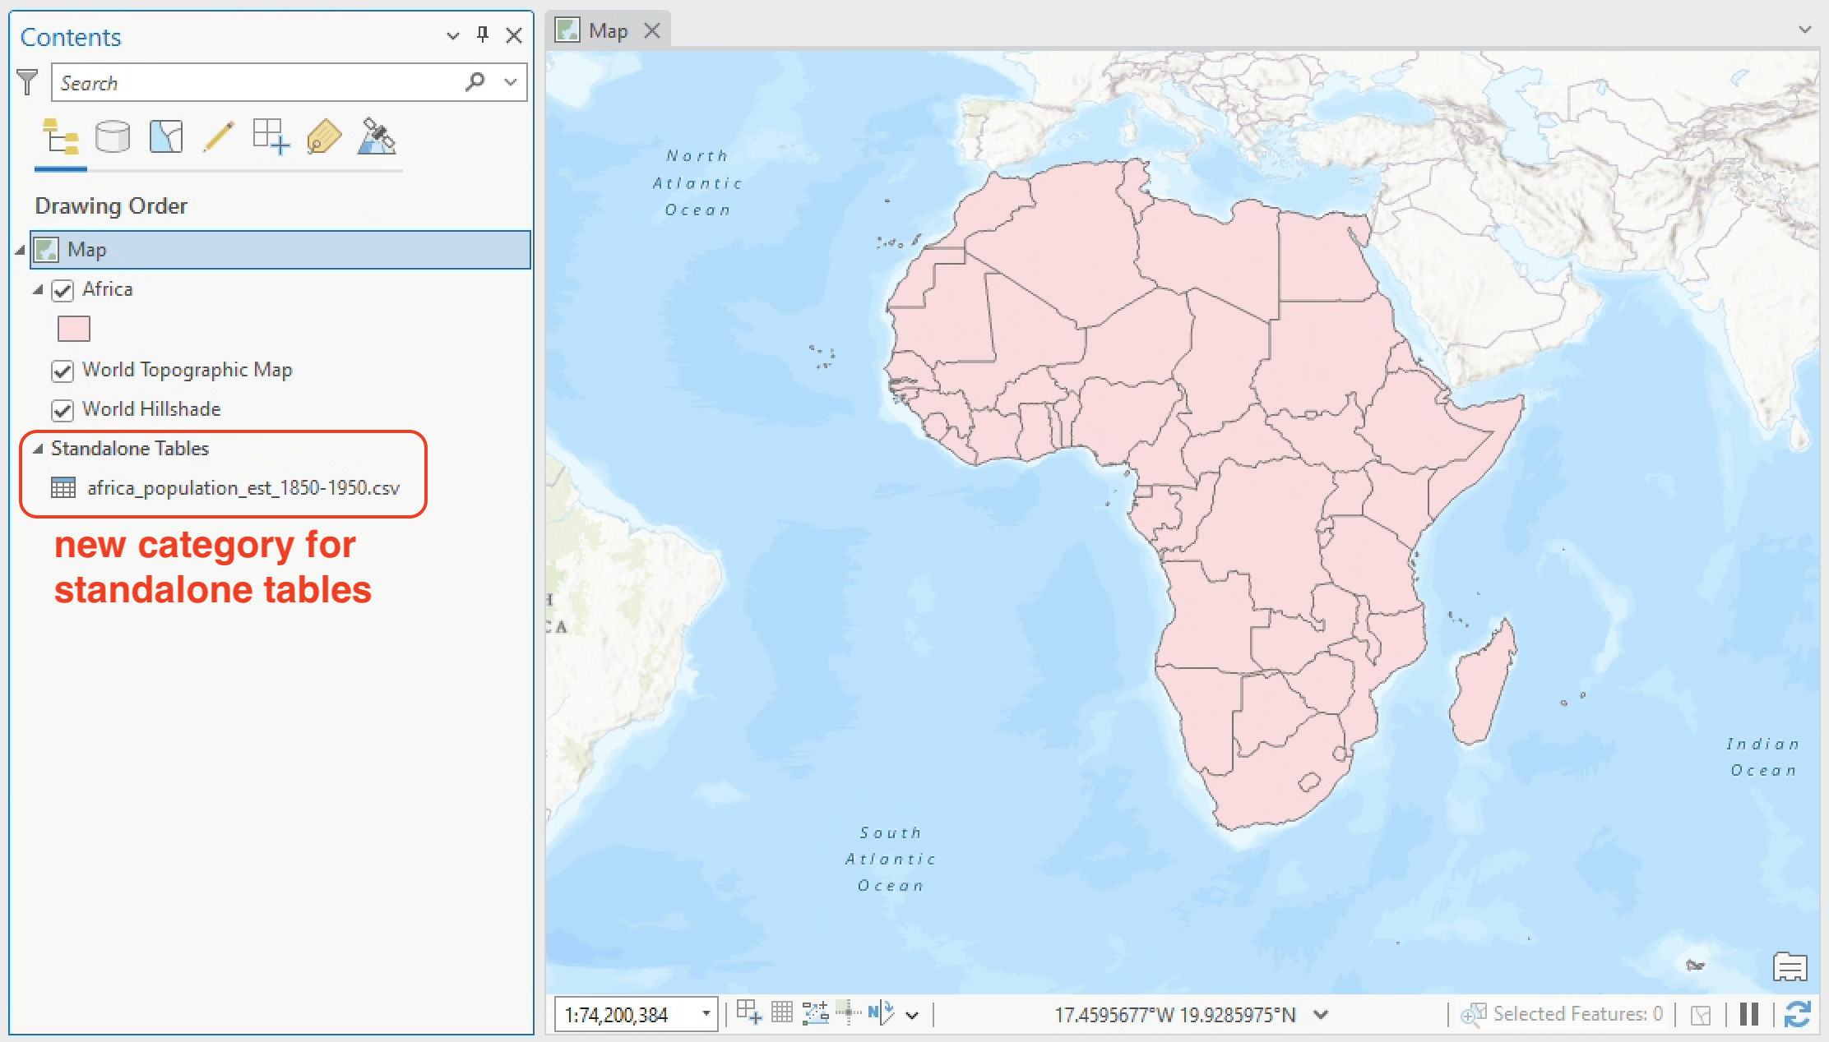
Task: Pause map drawing in status bar
Action: tap(1748, 1014)
